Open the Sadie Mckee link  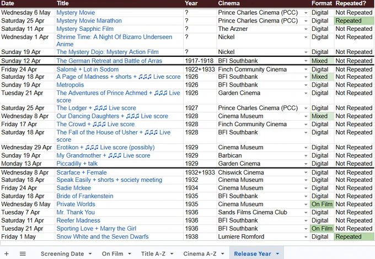(74, 188)
